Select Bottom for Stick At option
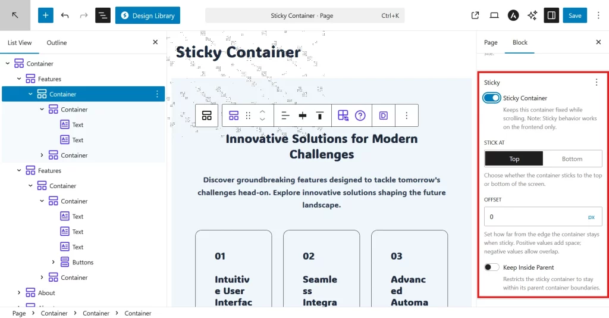 click(x=572, y=159)
